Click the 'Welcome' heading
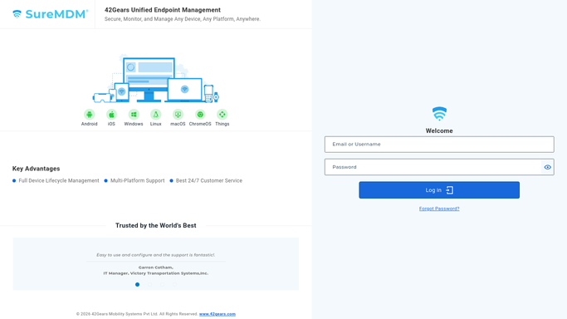The width and height of the screenshot is (567, 319). point(439,131)
